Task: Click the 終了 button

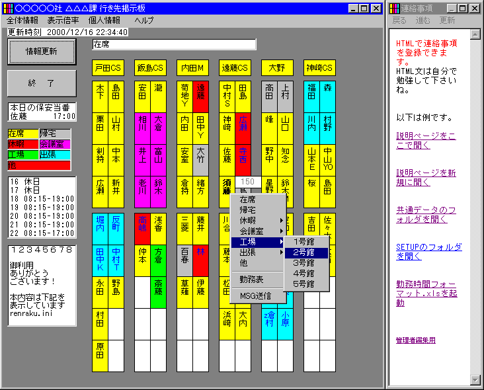Action: tap(42, 83)
